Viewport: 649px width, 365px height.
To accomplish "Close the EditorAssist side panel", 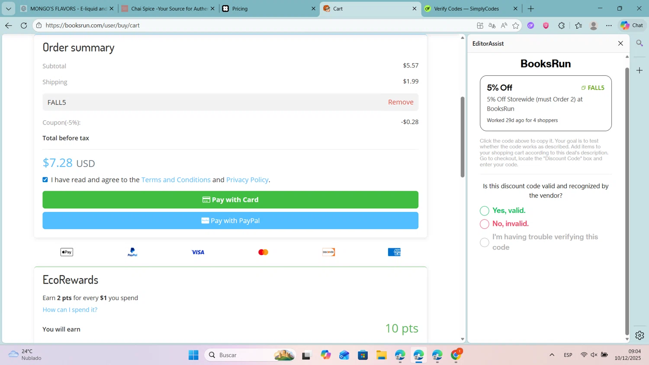I will [x=620, y=43].
